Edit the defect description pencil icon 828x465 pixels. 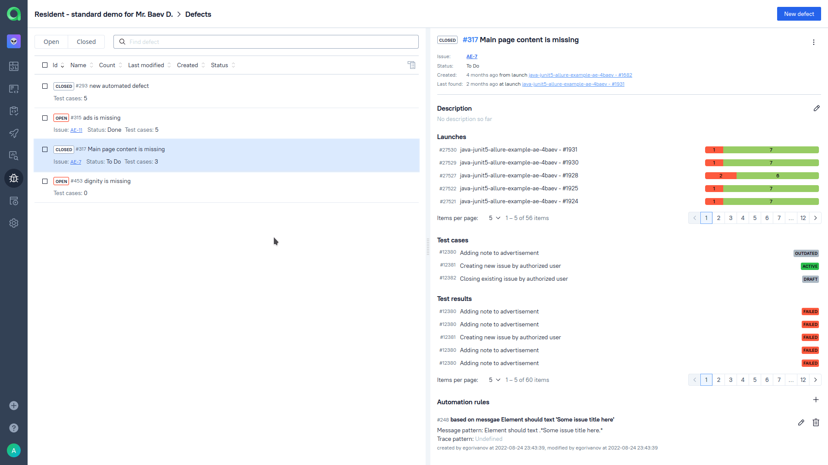[816, 108]
